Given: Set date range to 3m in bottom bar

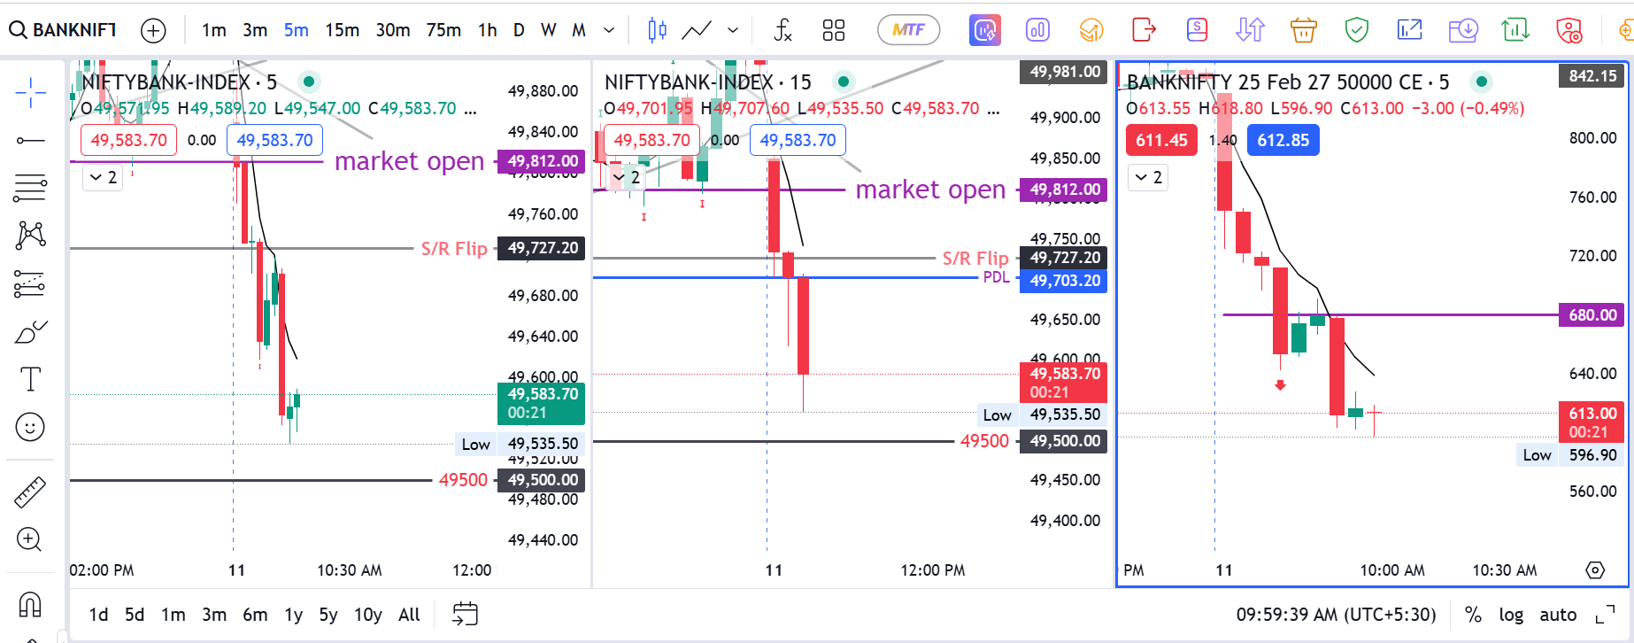Looking at the screenshot, I should 214,615.
